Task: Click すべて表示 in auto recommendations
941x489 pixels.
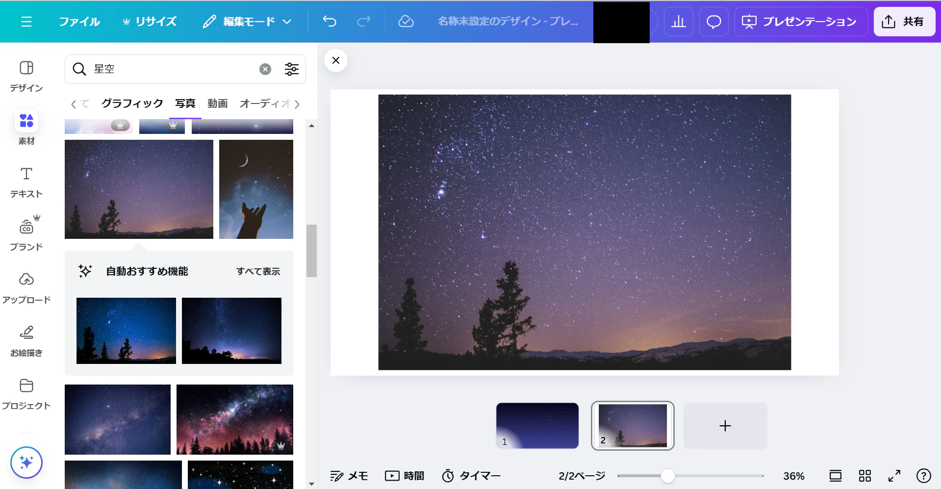Action: click(x=258, y=271)
